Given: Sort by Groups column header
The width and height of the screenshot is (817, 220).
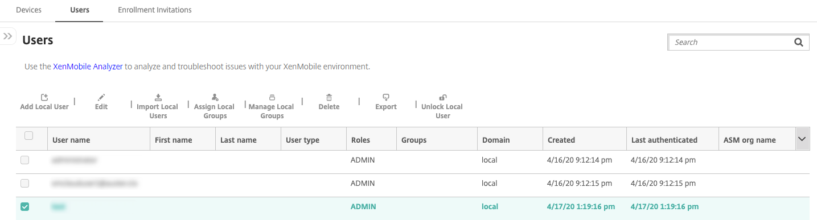Looking at the screenshot, I should (414, 140).
